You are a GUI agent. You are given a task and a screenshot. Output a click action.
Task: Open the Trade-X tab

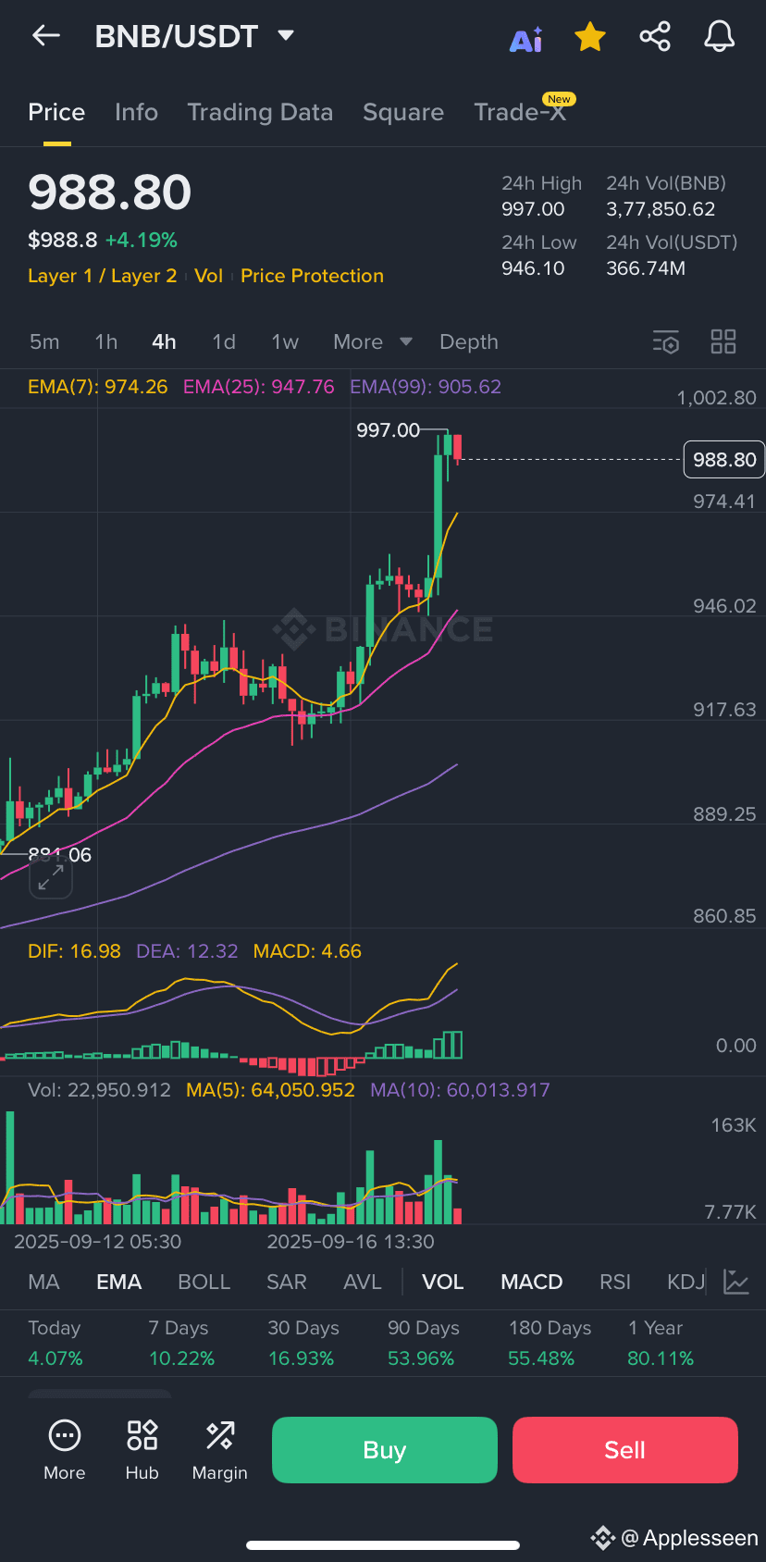[520, 112]
